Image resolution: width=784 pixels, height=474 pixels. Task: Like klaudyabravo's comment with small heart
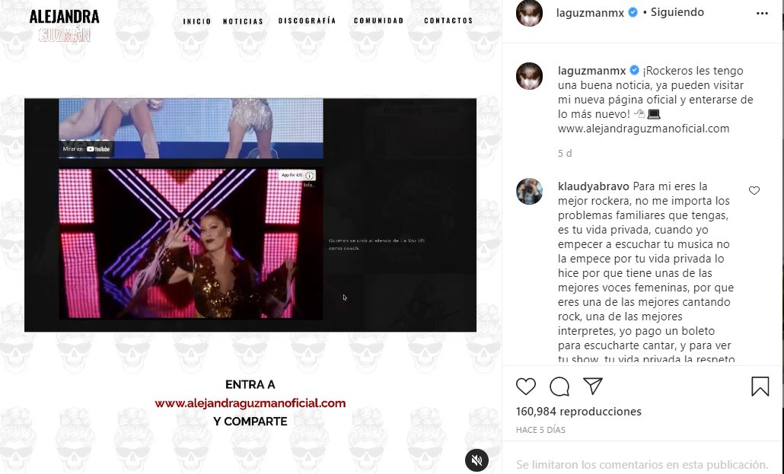pyautogui.click(x=754, y=190)
